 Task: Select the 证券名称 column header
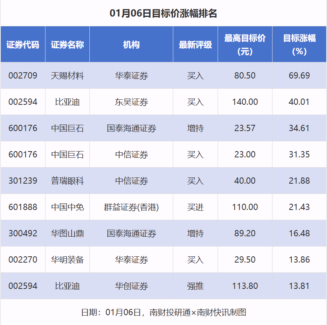click(67, 45)
